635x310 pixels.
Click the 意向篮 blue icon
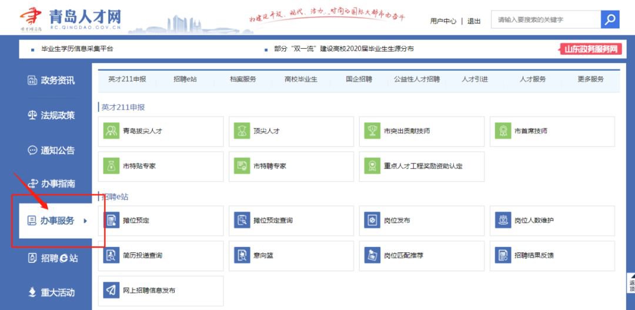coord(242,255)
